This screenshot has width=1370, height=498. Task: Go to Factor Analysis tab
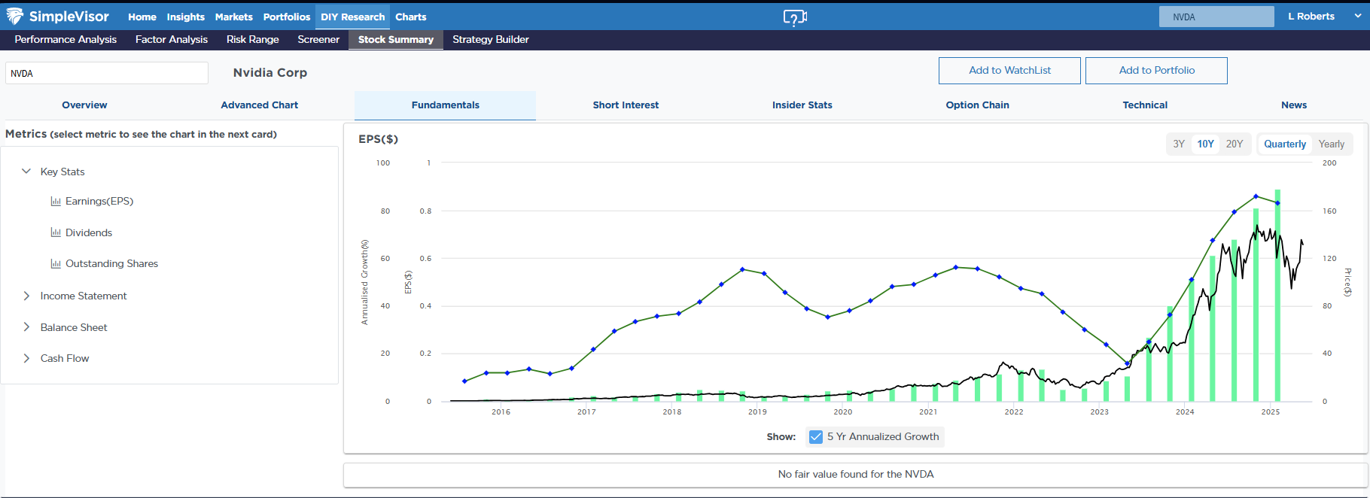coord(172,39)
